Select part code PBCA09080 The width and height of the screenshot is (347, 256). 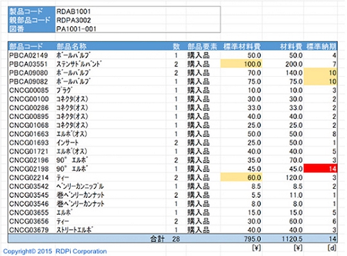[x=28, y=73]
